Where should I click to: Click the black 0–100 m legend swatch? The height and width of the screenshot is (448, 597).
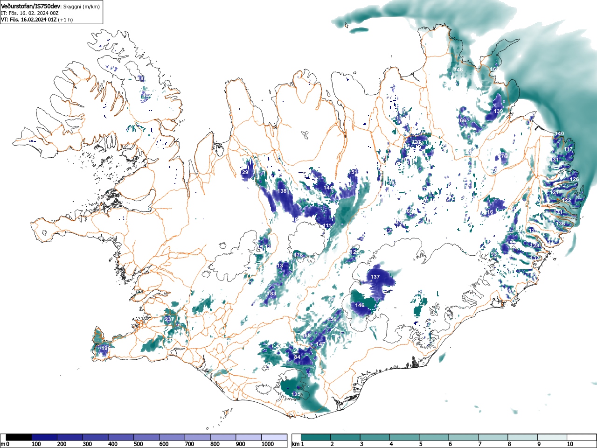(19, 437)
